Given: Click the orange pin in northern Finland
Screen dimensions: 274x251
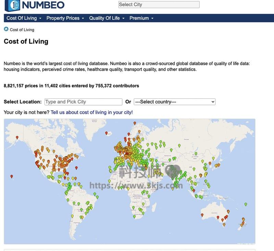Looking at the screenshot, I should point(139,131).
